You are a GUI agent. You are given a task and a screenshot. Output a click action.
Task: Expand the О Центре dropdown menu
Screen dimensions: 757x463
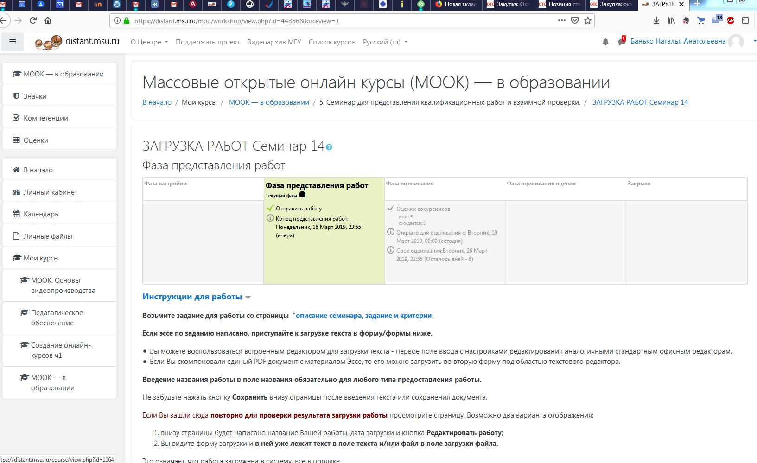[x=148, y=42]
